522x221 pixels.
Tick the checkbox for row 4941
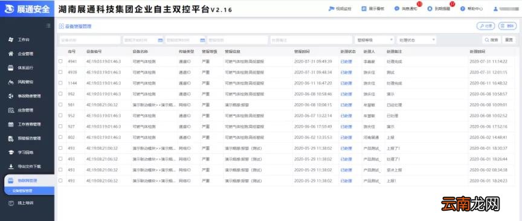click(x=60, y=61)
